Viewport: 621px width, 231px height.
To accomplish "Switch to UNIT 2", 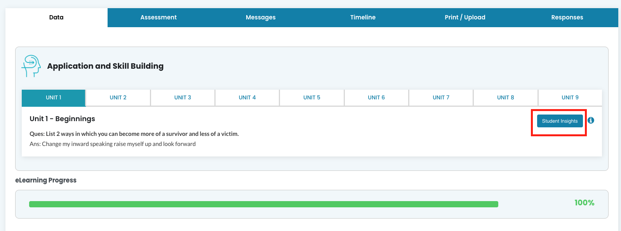I will point(118,98).
